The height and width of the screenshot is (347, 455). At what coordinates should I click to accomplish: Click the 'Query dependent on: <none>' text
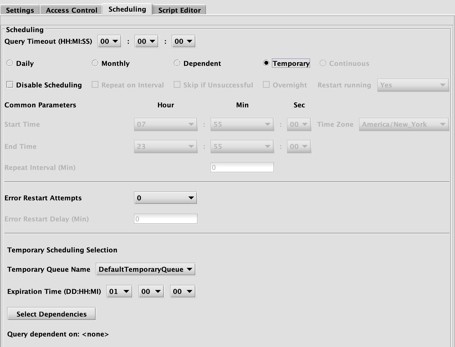coord(58,334)
